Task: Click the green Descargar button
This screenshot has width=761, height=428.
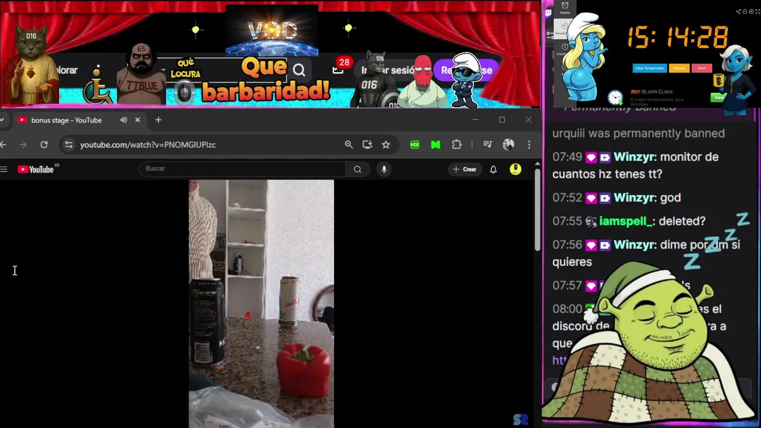Action: point(719,97)
